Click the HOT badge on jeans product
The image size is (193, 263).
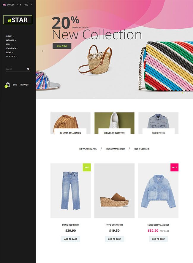87,167
